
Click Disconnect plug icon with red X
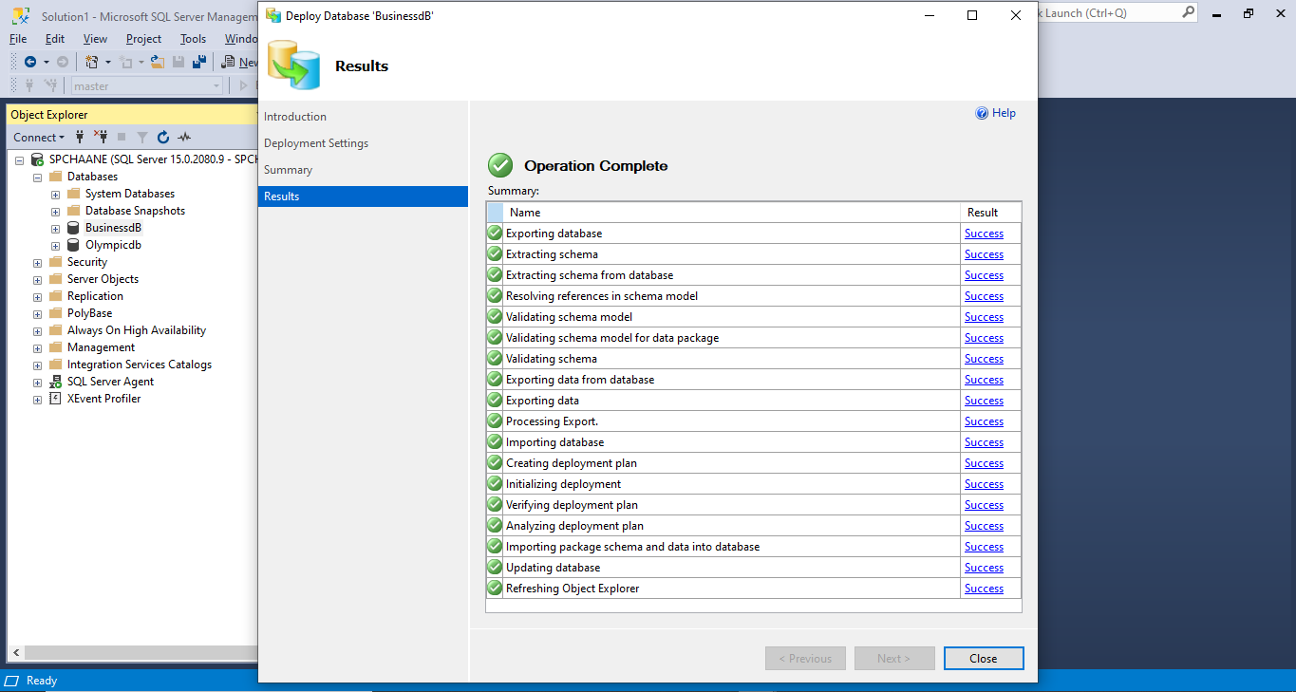(100, 138)
